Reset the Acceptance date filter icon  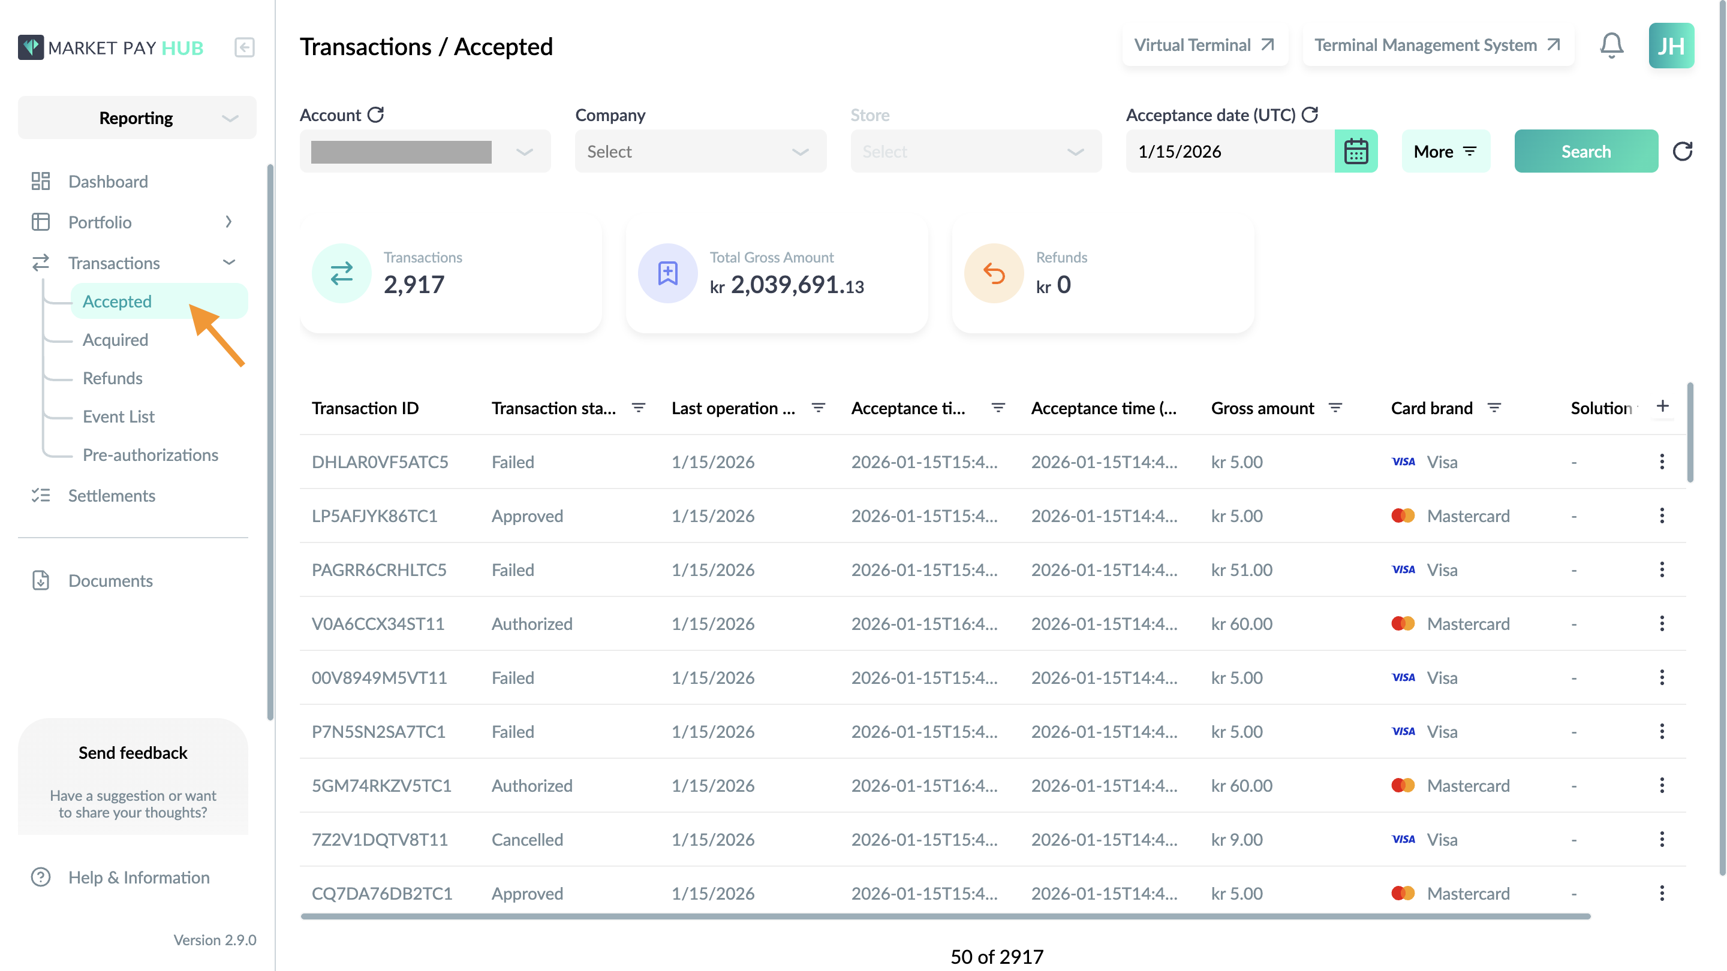pos(1309,114)
